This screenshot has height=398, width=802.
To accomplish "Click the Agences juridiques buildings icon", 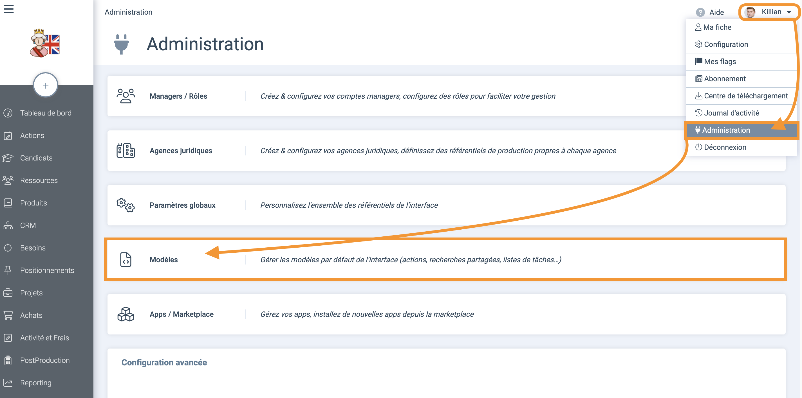I will click(x=126, y=150).
